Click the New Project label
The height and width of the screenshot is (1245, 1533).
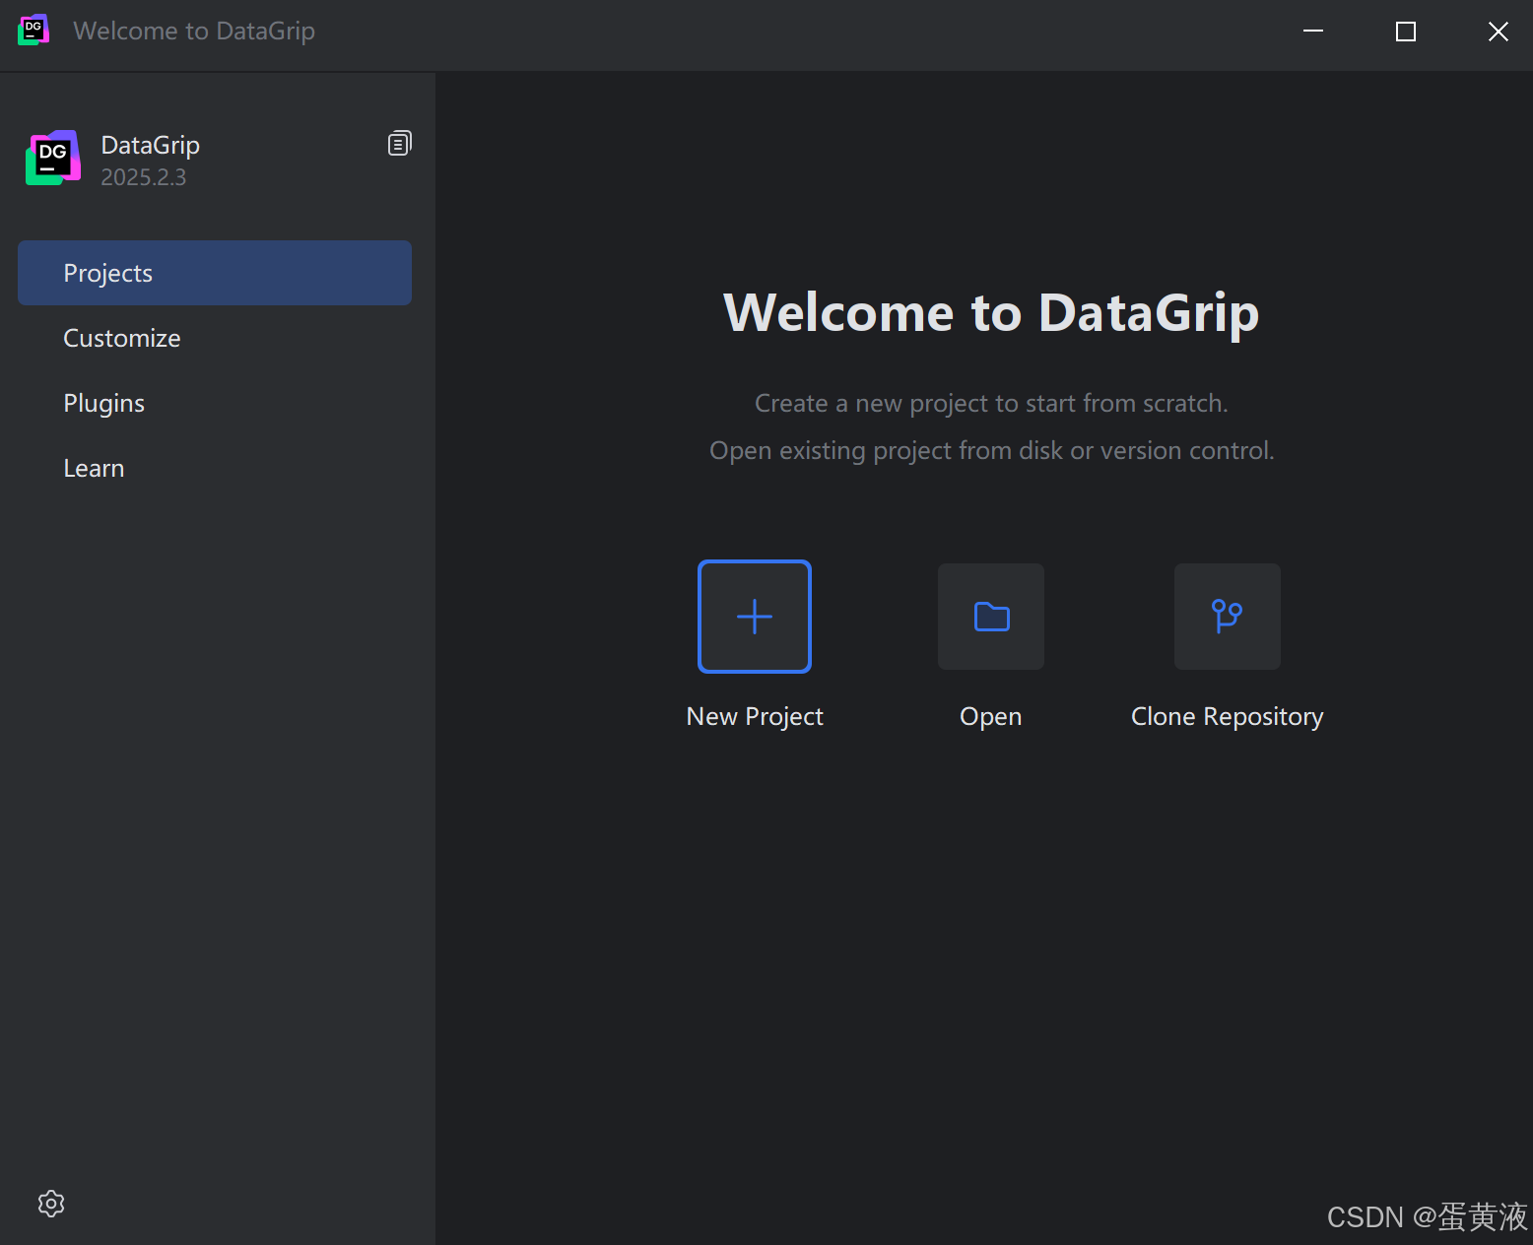tap(755, 717)
